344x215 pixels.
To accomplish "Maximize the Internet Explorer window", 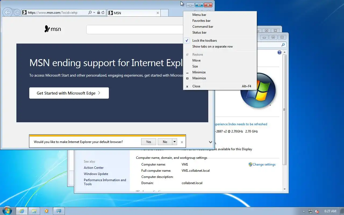I will point(199,5).
